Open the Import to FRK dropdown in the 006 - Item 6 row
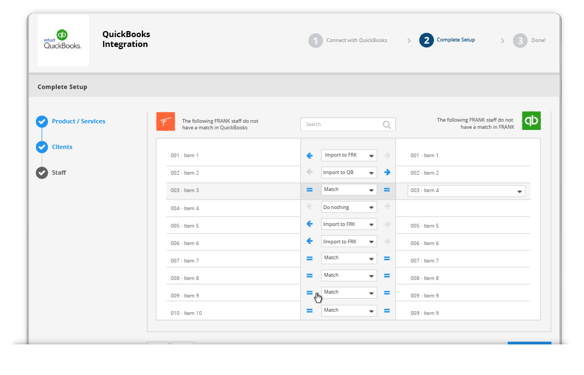Image resolution: width=584 pixels, height=375 pixels. 349,241
